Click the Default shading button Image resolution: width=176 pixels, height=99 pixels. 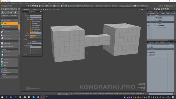pos(35,10)
